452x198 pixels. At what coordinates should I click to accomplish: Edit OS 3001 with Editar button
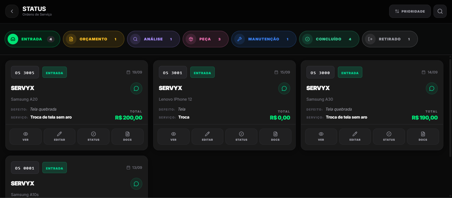click(x=207, y=136)
